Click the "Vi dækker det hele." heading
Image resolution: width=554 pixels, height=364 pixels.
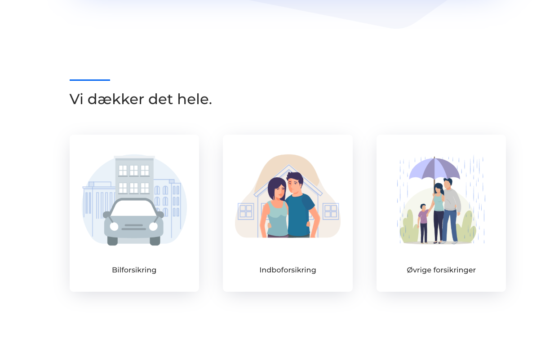tap(141, 99)
